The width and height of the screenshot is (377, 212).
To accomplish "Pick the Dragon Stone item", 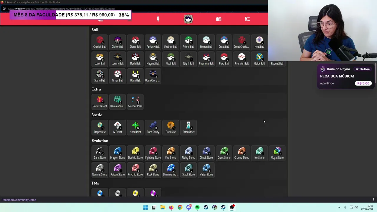I will (x=118, y=153).
